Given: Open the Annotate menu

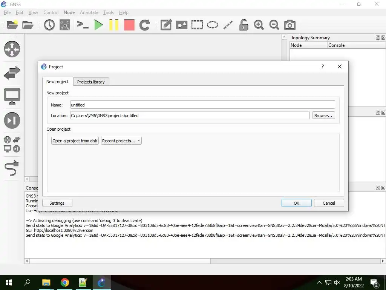Looking at the screenshot, I should [89, 12].
